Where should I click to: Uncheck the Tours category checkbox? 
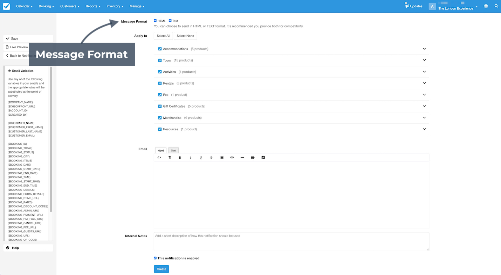[x=160, y=60]
